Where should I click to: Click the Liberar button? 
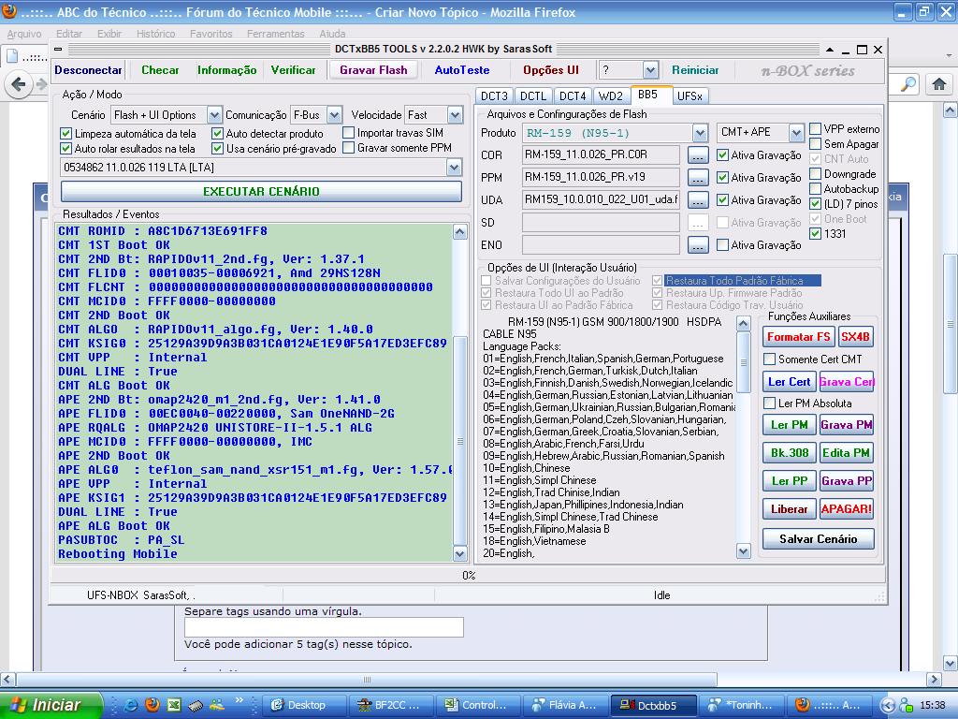[x=789, y=509]
